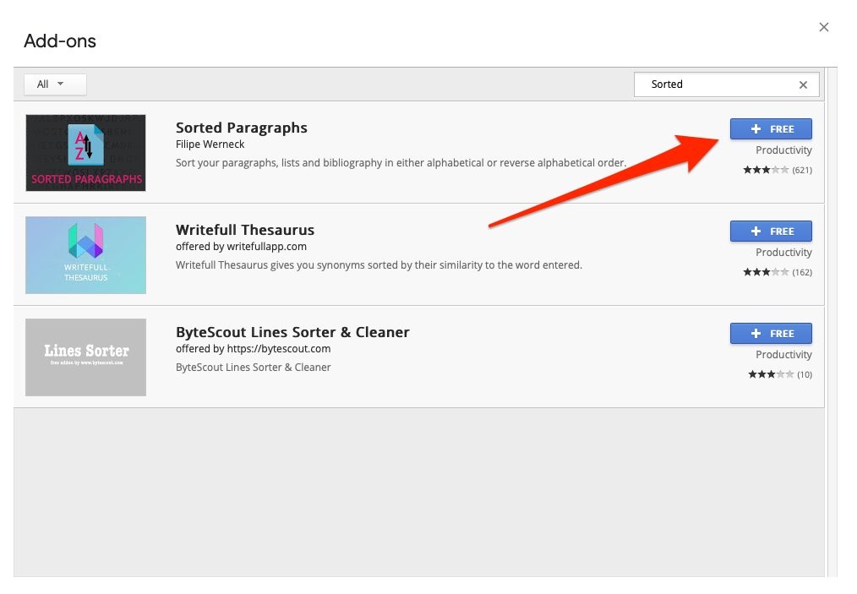
Task: Click Productivity label under Writefull Thesaurus
Action: coord(783,253)
